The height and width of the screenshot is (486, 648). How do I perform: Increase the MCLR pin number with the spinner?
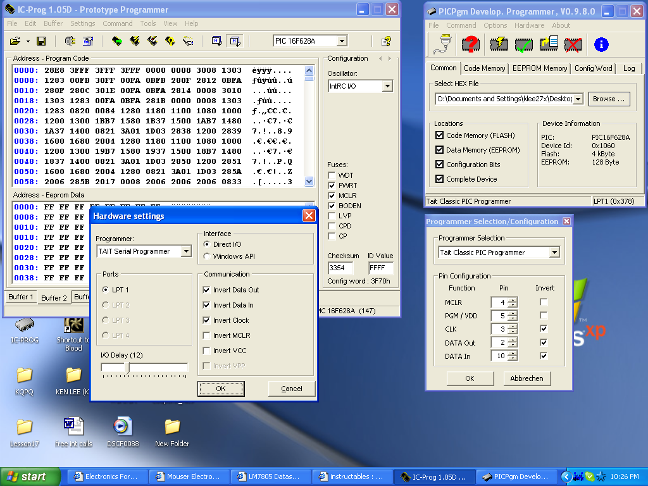(513, 300)
